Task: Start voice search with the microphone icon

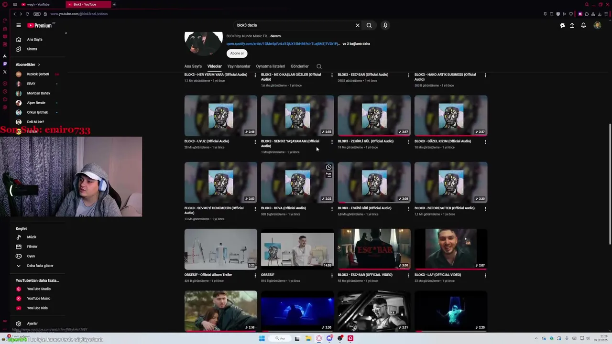Action: (x=385, y=25)
